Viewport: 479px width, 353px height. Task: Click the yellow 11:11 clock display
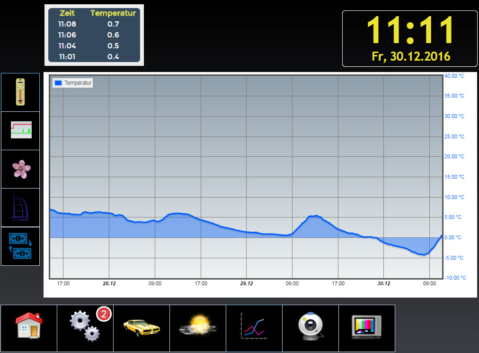point(410,30)
